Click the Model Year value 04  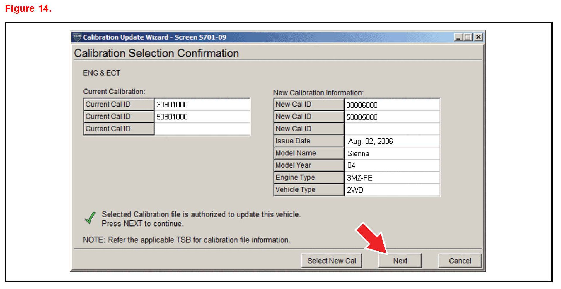coord(392,165)
